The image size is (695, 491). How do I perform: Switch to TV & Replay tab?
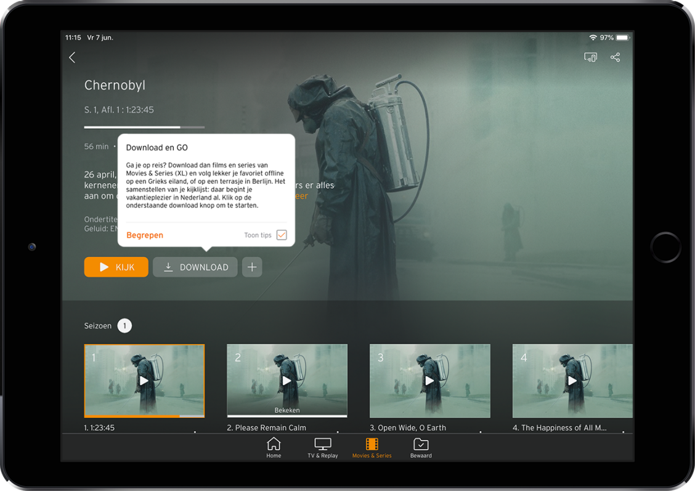[323, 448]
